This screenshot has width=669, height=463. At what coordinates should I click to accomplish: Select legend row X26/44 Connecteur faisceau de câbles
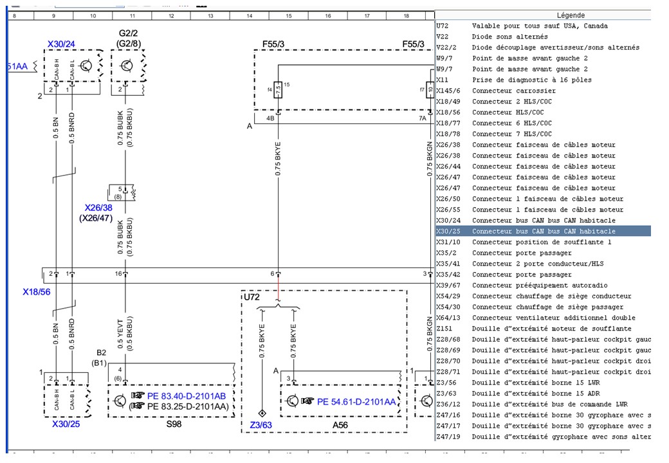[543, 167]
